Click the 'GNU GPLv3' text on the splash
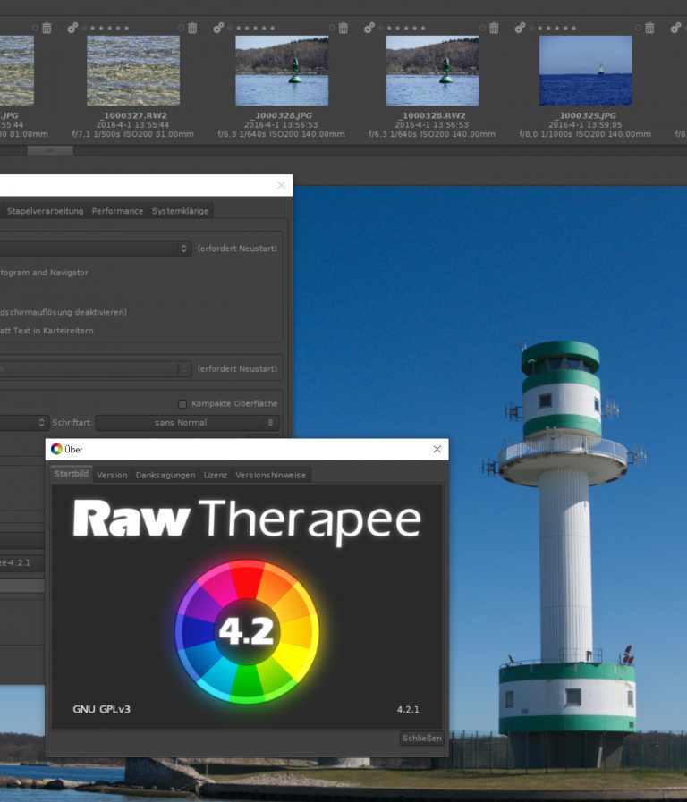Viewport: 687px width, 802px height. [x=101, y=709]
